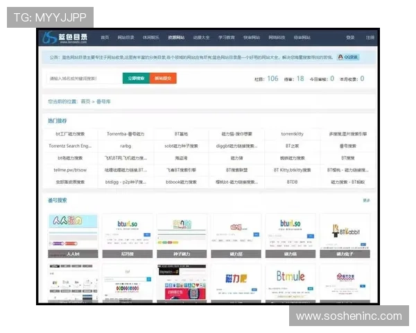Open the Torrentz Search Eng... link
This screenshot has width=416, height=333.
click(x=70, y=146)
